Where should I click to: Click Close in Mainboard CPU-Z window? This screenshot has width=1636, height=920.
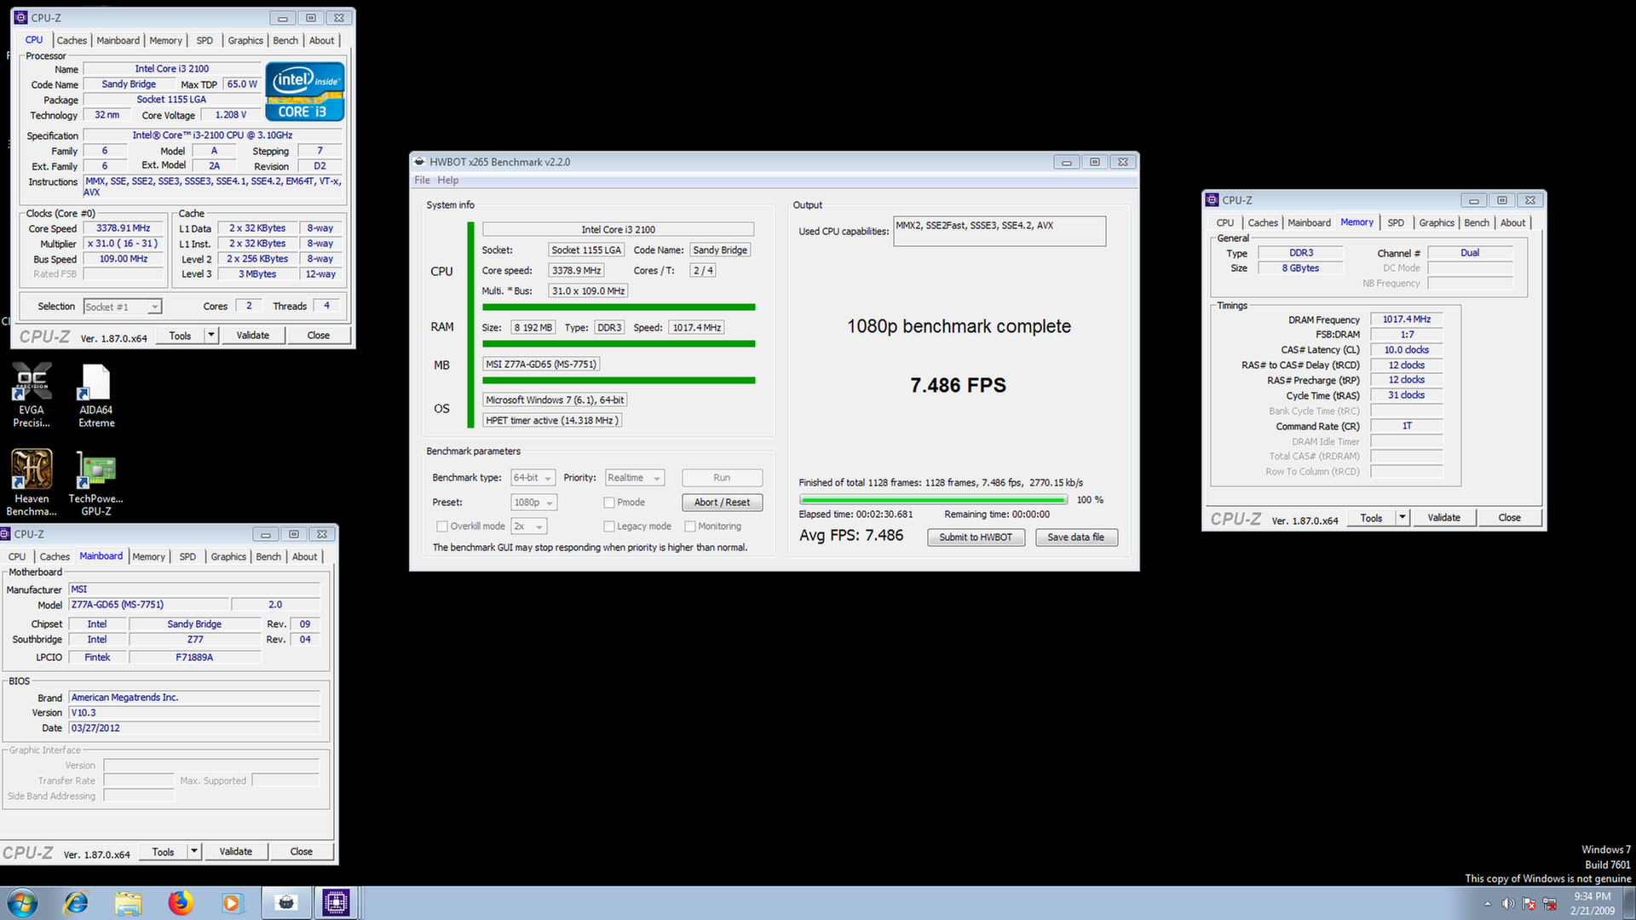tap(301, 852)
